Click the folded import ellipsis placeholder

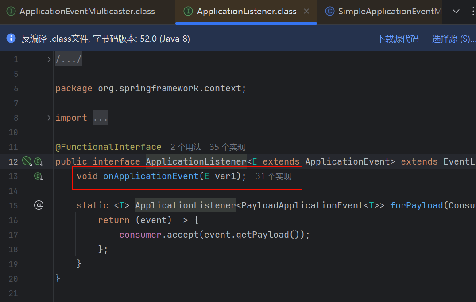pyautogui.click(x=101, y=118)
